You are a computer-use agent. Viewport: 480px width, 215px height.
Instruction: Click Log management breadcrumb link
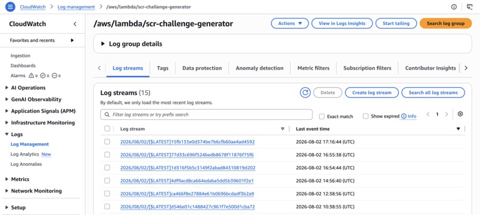click(x=76, y=7)
